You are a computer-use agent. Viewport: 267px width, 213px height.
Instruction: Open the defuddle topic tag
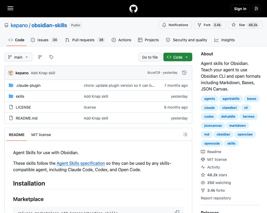tap(228, 117)
